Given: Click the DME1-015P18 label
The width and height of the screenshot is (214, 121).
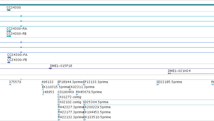Looking at the screenshot, I should coord(61,66).
